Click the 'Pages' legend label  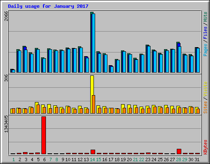point(205,50)
